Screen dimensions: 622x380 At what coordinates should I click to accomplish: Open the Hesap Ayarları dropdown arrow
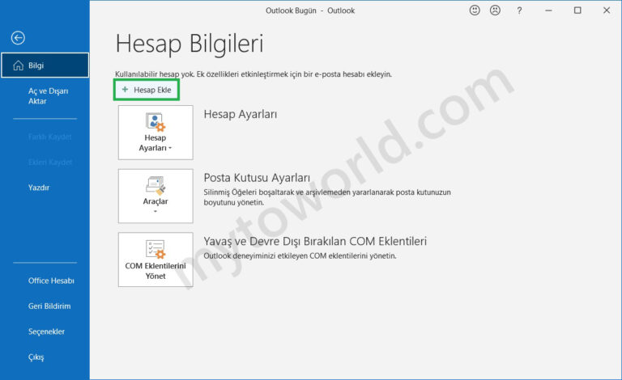170,148
